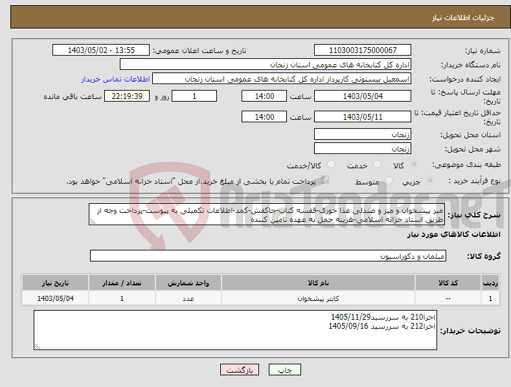Click the ساعت باقی مانده label
Screen dimensions: 511x387
pyautogui.click(x=73, y=97)
